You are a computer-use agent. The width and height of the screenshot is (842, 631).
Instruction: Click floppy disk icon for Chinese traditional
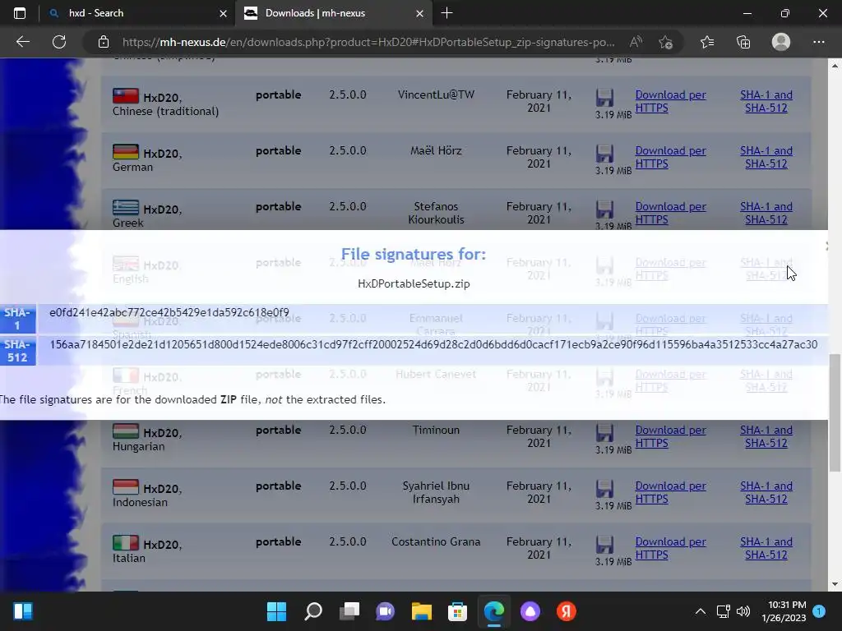point(604,99)
